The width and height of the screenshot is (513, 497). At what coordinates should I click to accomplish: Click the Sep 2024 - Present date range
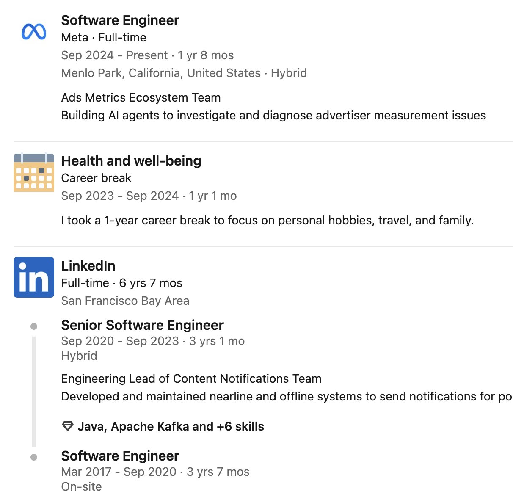114,55
